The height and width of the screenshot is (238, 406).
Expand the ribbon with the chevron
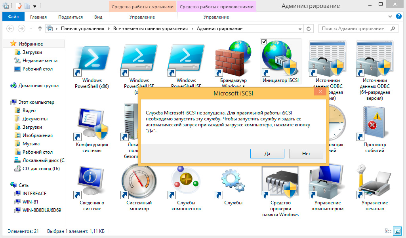pyautogui.click(x=390, y=17)
